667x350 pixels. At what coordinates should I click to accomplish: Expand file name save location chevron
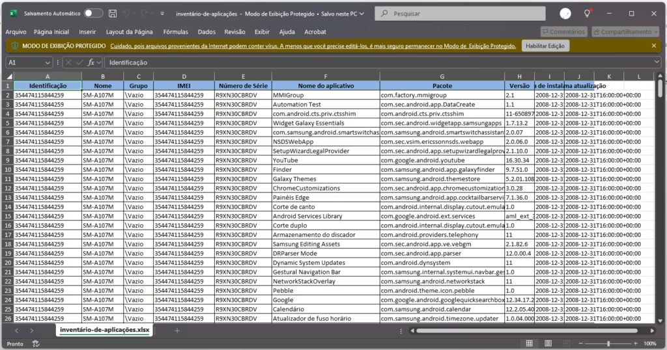click(362, 14)
